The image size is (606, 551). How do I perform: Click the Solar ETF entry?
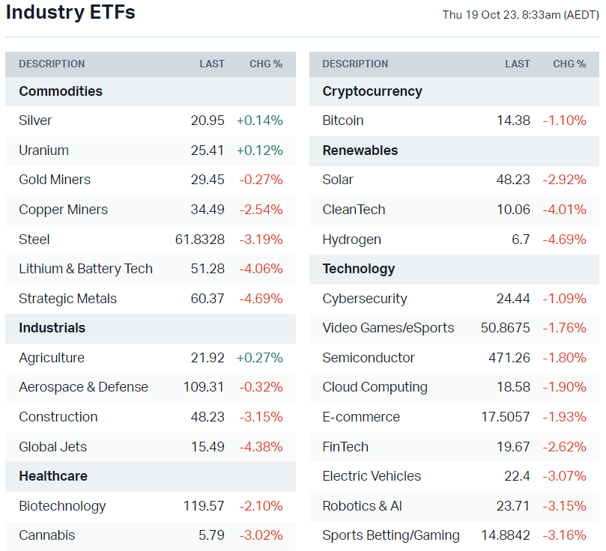338,180
